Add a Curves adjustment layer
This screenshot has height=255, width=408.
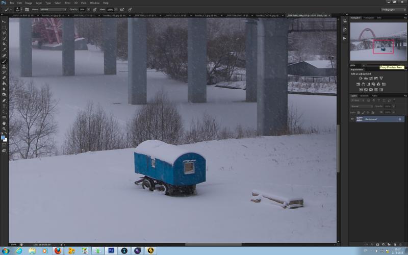[x=371, y=79]
